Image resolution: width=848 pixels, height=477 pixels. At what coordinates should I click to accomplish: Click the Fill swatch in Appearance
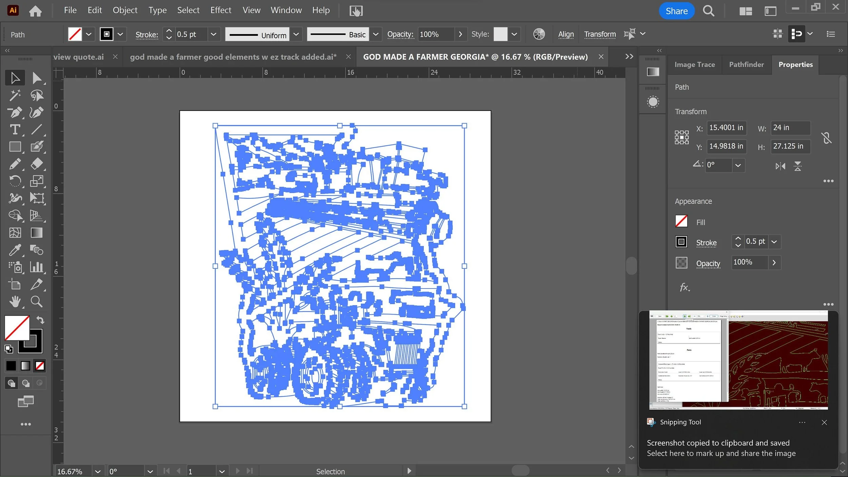(681, 221)
